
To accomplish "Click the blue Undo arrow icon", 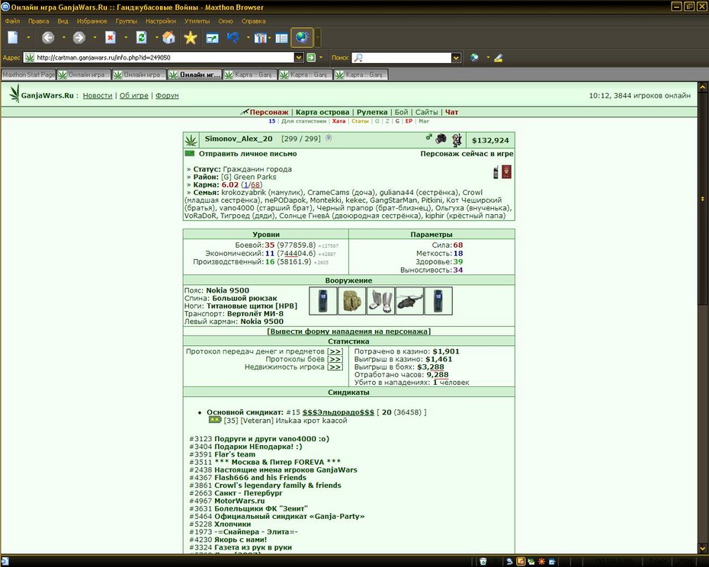I will pos(233,37).
